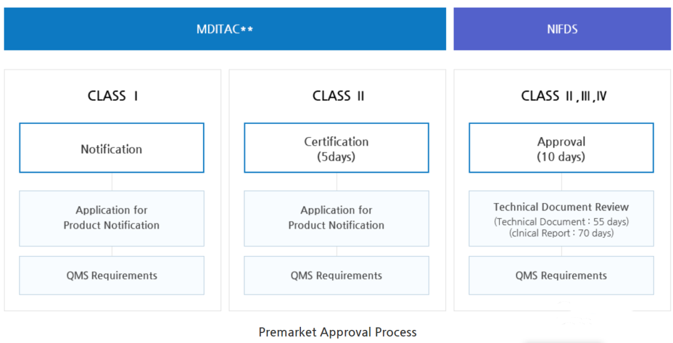Viewport: 673px width, 343px height.
Task: Click the (10 days) text in Approval
Action: (x=561, y=156)
